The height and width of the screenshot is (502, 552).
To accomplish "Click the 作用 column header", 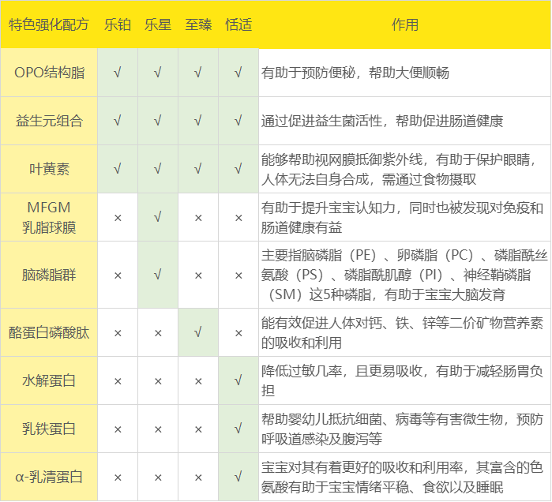I will tap(404, 24).
